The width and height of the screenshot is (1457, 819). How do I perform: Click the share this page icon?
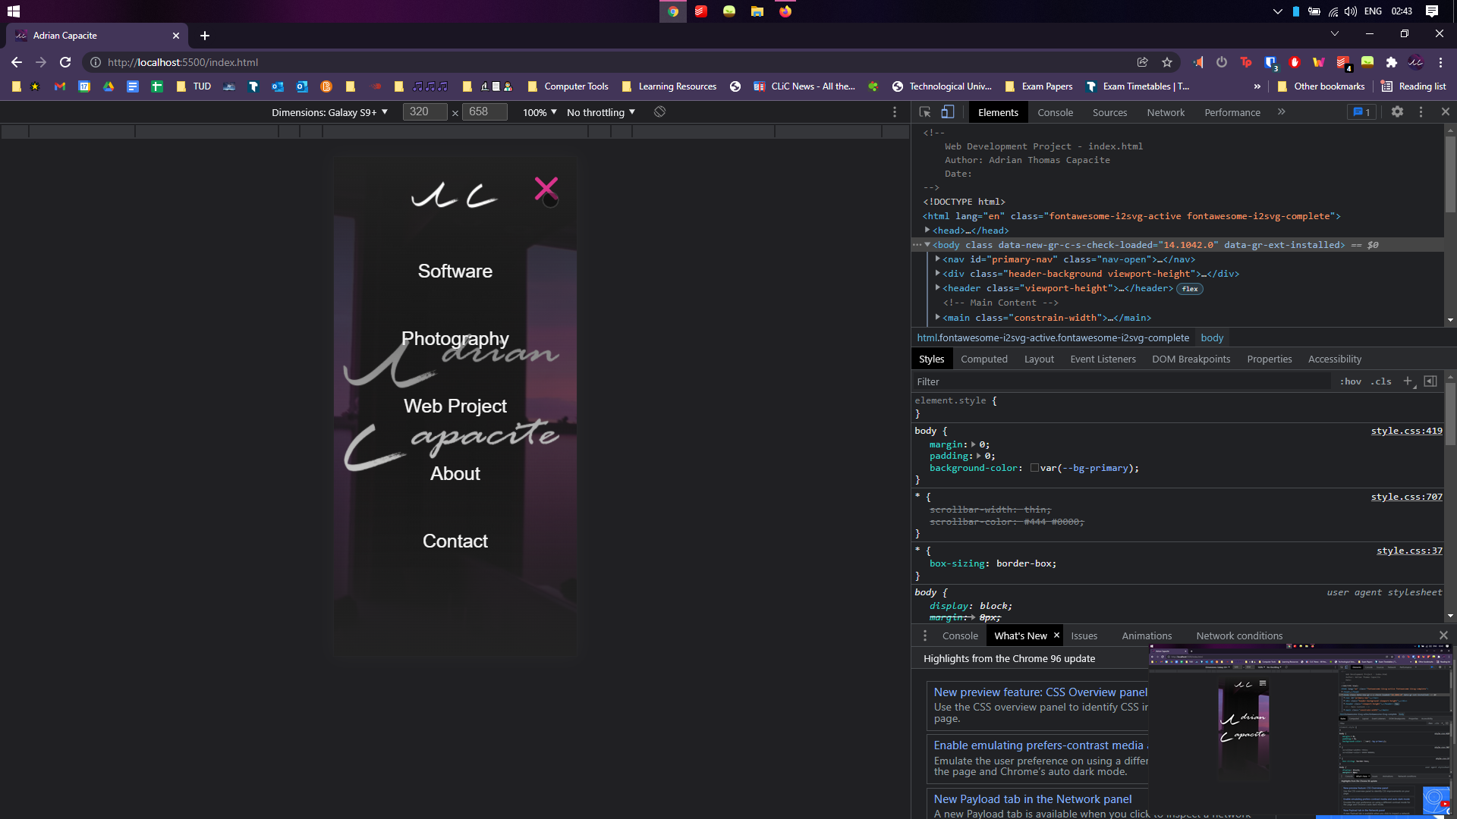(1142, 62)
